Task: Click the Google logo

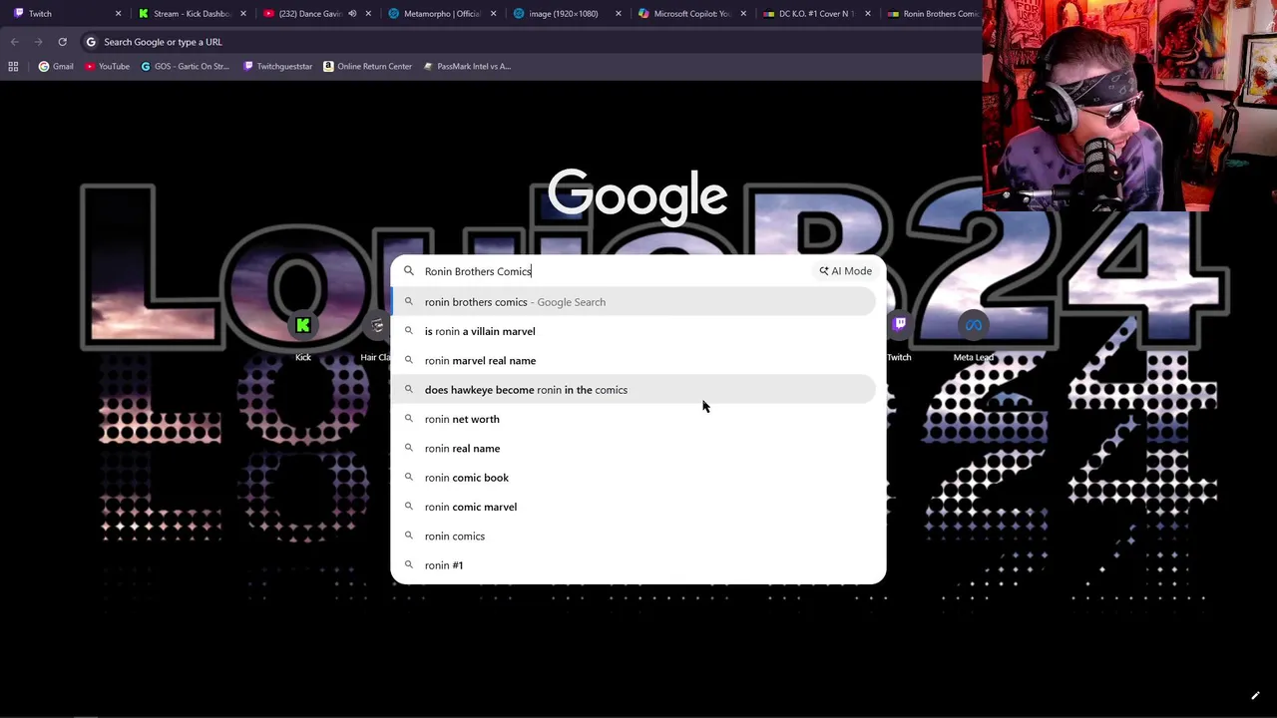Action: pyautogui.click(x=638, y=195)
